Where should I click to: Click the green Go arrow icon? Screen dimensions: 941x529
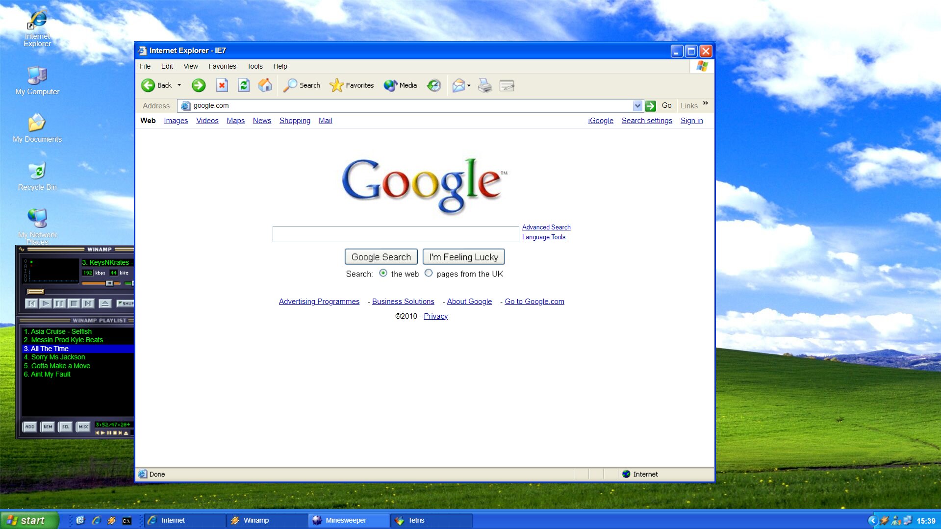(651, 105)
